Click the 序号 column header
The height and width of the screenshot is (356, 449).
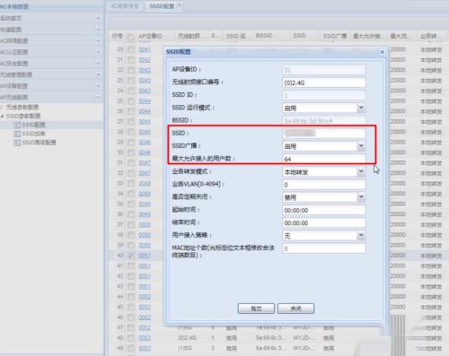point(117,36)
